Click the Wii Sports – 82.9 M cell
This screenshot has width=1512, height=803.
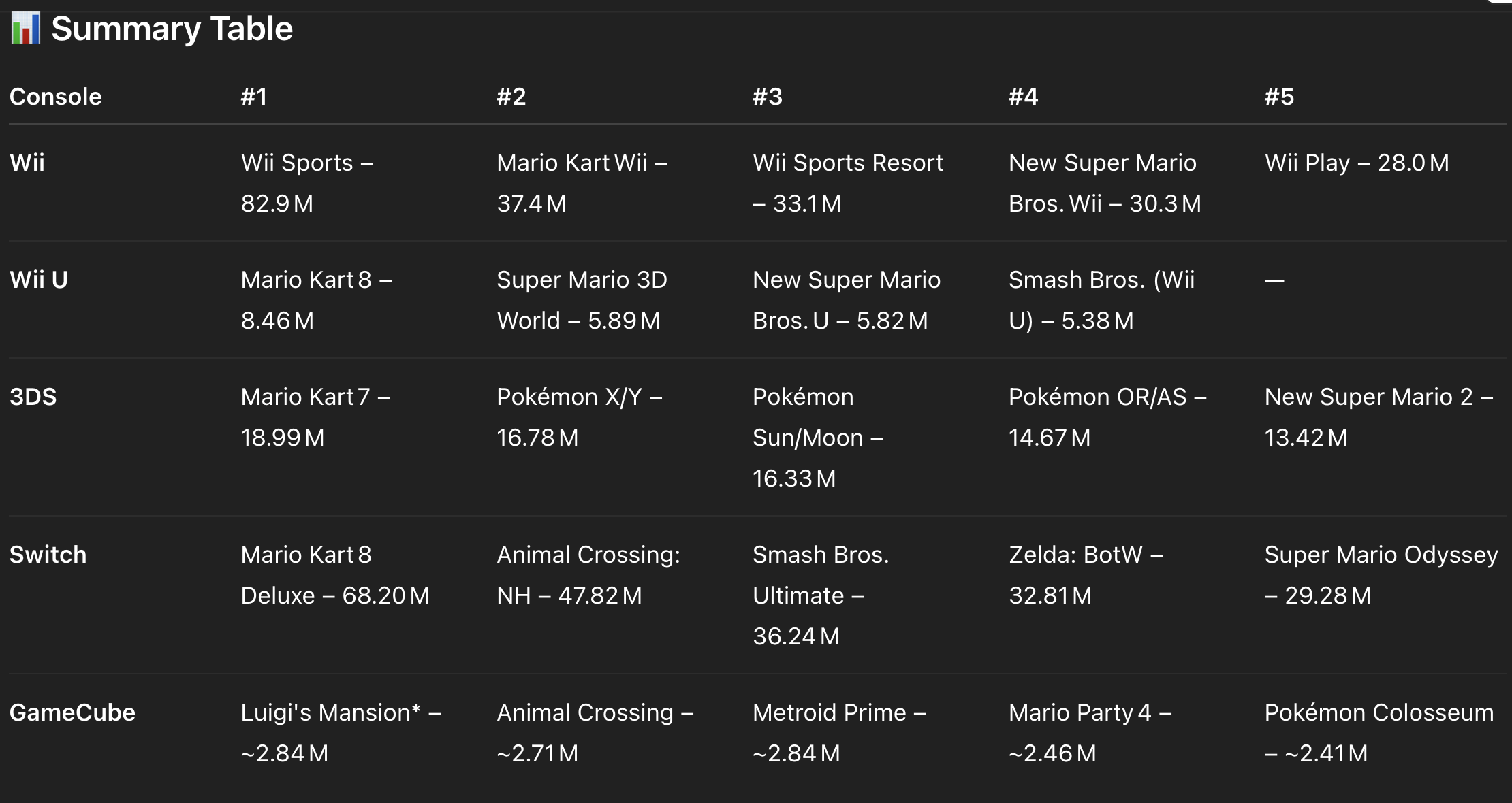click(307, 183)
